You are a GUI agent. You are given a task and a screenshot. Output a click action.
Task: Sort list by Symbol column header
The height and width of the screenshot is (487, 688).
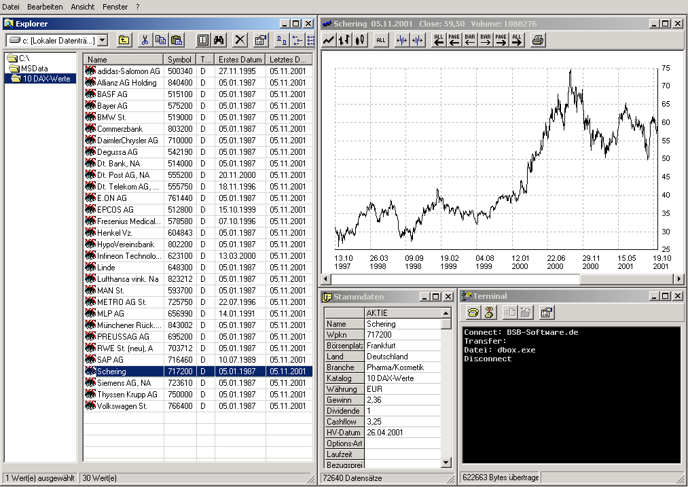[180, 60]
